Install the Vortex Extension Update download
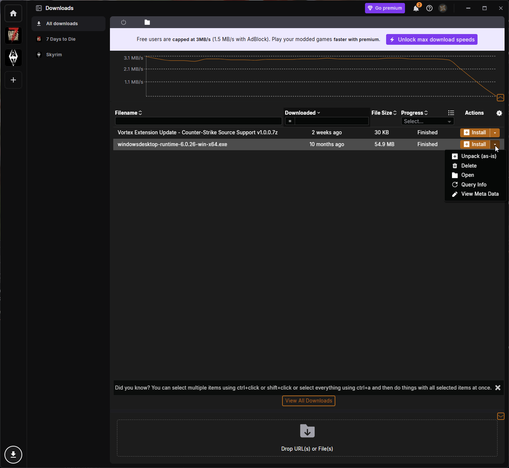The width and height of the screenshot is (509, 468). 475,132
